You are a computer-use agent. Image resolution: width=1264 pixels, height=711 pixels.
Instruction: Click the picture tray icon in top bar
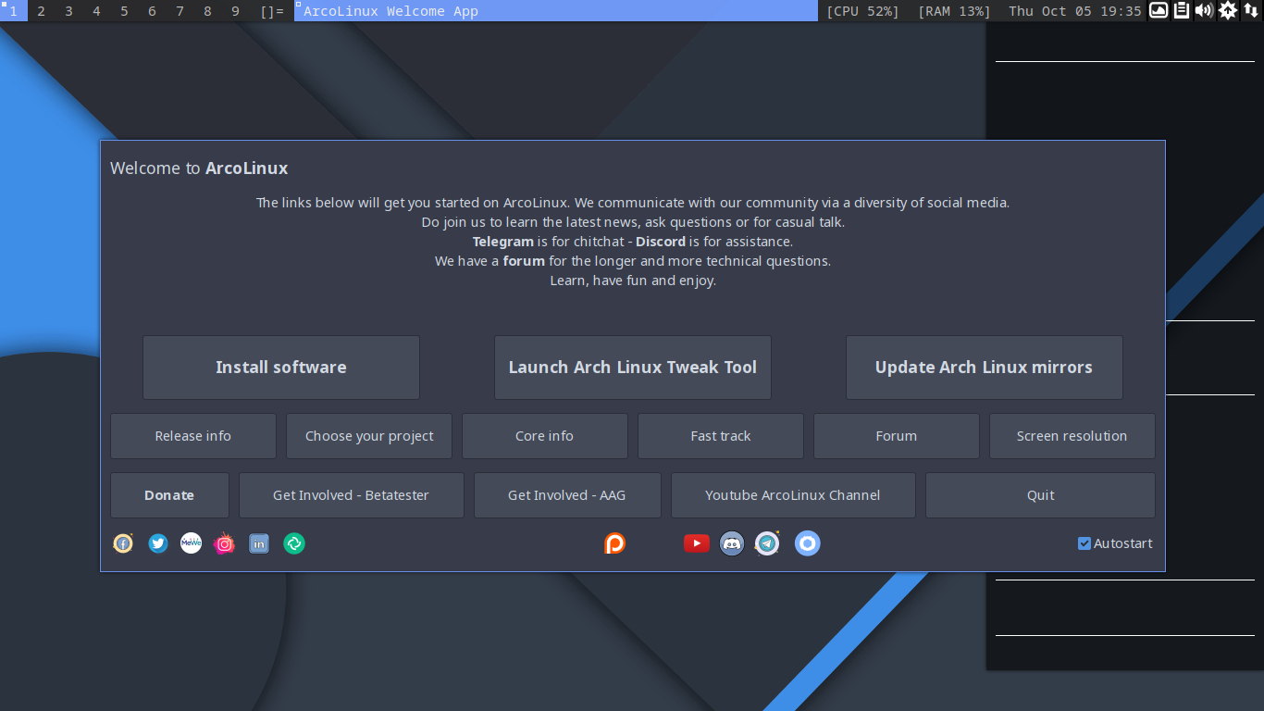[x=1159, y=10]
